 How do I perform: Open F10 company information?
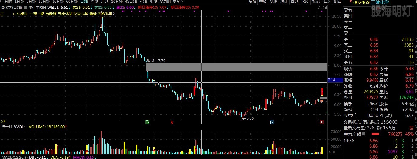click(305, 2)
